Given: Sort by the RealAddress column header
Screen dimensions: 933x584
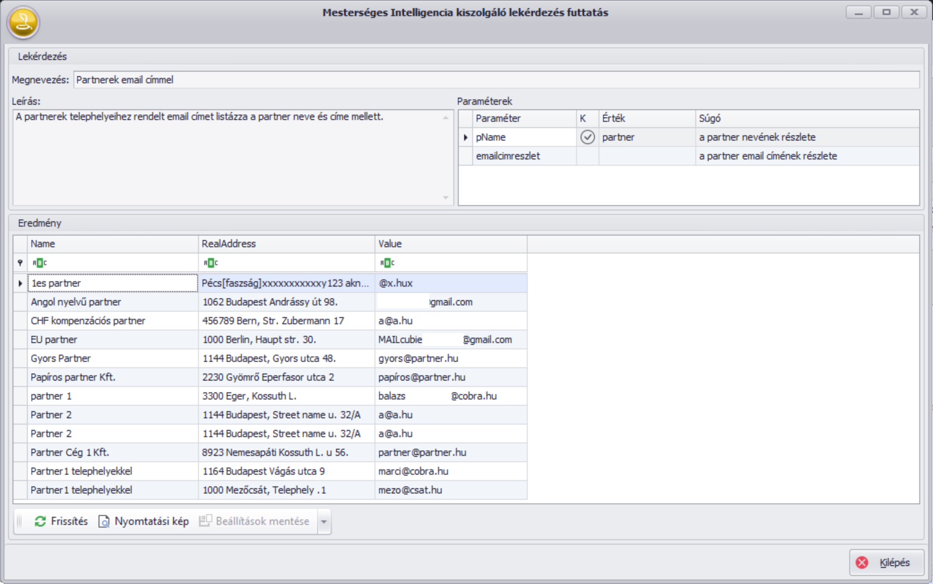Looking at the screenshot, I should pos(287,244).
